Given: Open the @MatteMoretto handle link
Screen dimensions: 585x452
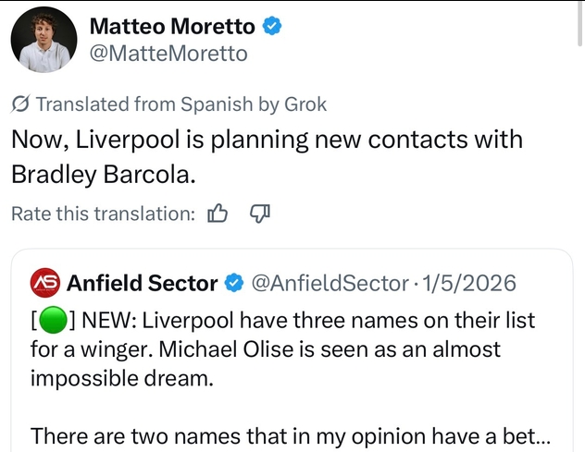Looking at the screenshot, I should (168, 54).
